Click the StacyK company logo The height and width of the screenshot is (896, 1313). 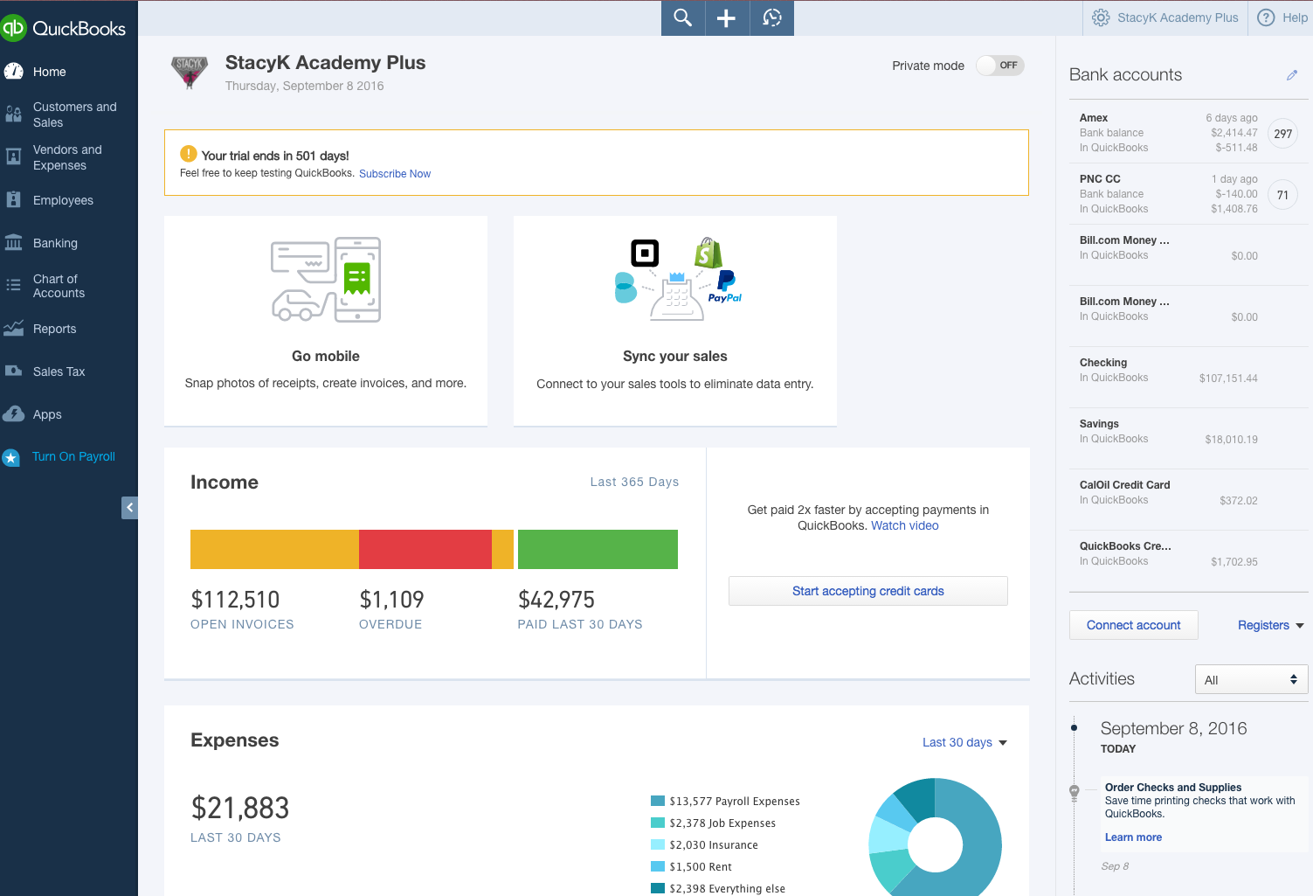(x=190, y=72)
